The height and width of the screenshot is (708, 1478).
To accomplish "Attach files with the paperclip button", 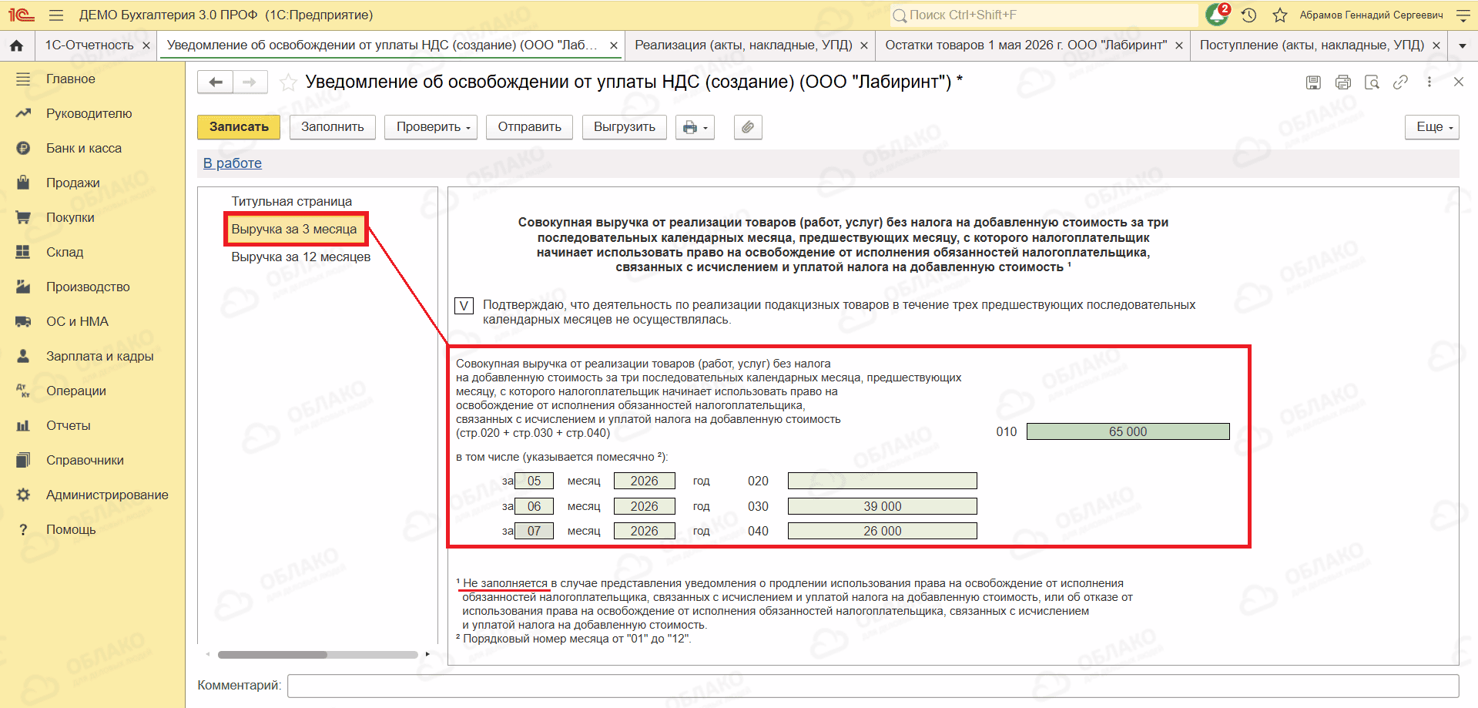I will click(748, 127).
